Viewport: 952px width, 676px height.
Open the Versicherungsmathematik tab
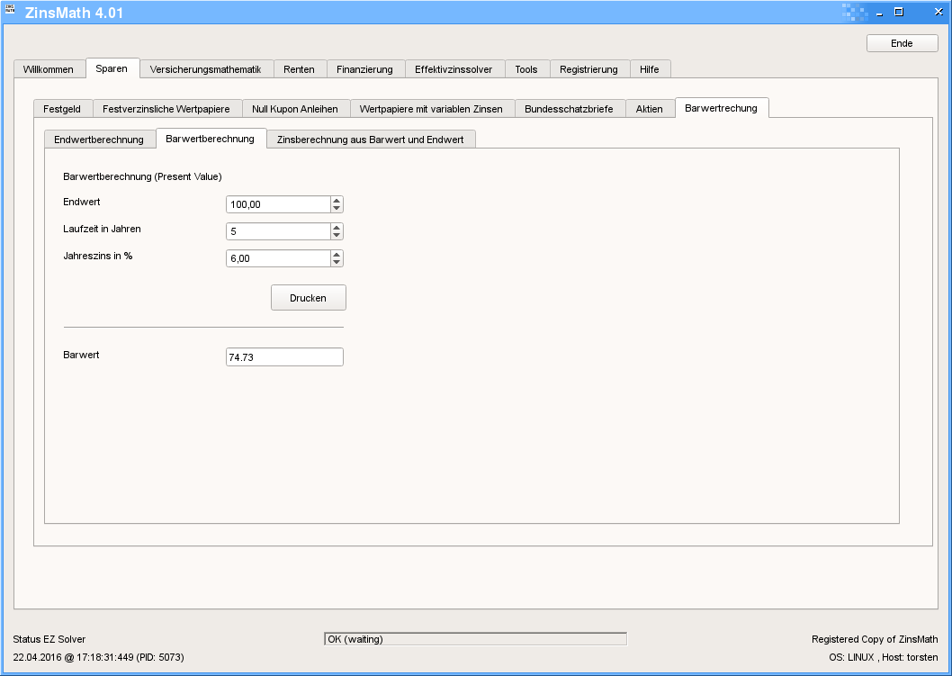point(205,69)
